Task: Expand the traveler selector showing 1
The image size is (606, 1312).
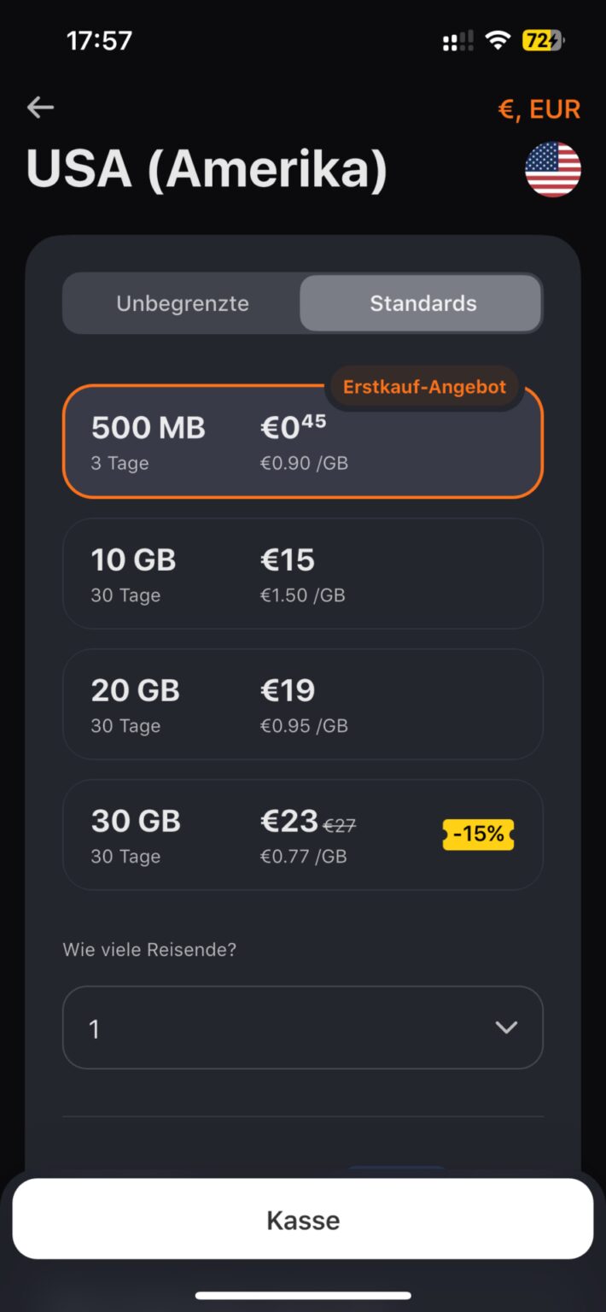Action: pos(302,1028)
